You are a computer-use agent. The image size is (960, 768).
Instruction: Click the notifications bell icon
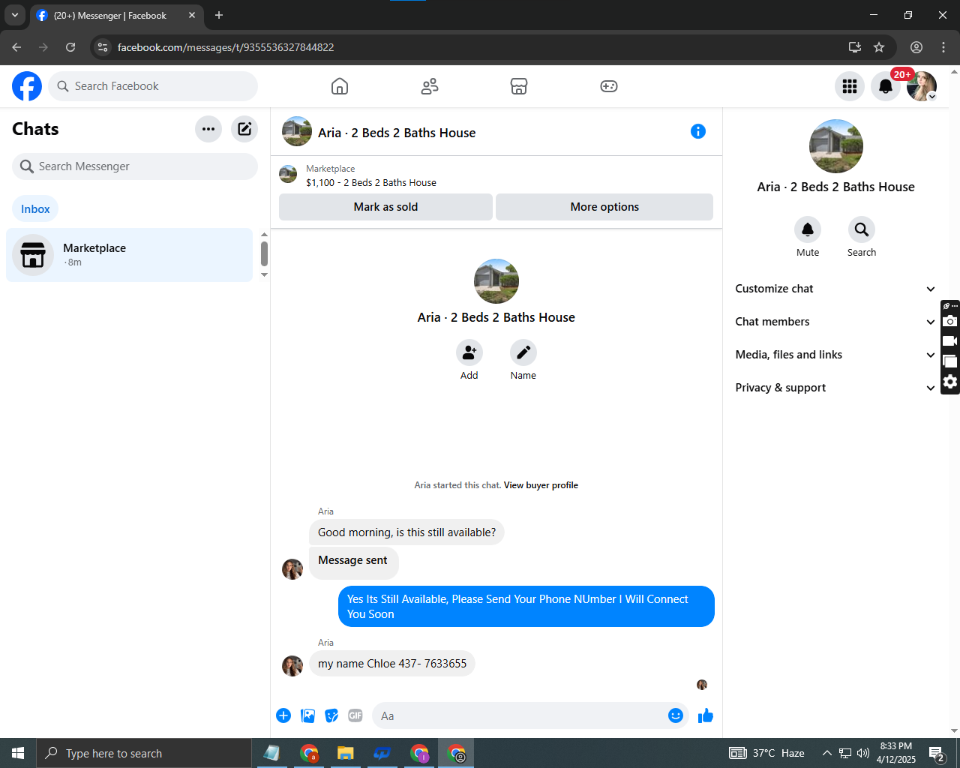click(886, 86)
